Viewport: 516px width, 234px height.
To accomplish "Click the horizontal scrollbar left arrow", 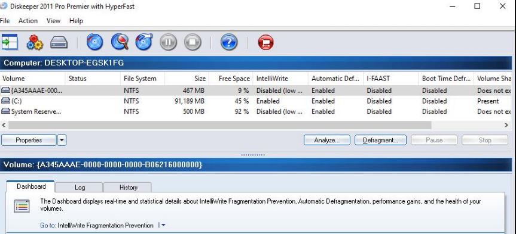I will click(x=4, y=125).
